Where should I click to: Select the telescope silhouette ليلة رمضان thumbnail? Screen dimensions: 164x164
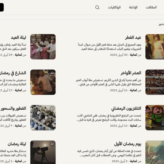[x=43, y=152]
